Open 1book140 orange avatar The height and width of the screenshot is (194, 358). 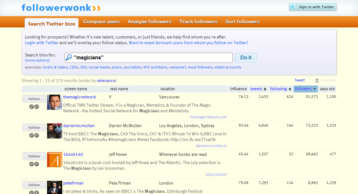[55, 160]
